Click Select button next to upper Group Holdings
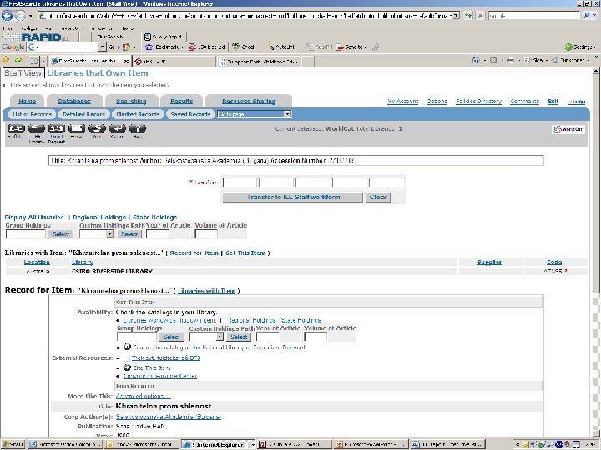601x450 pixels. (x=61, y=234)
